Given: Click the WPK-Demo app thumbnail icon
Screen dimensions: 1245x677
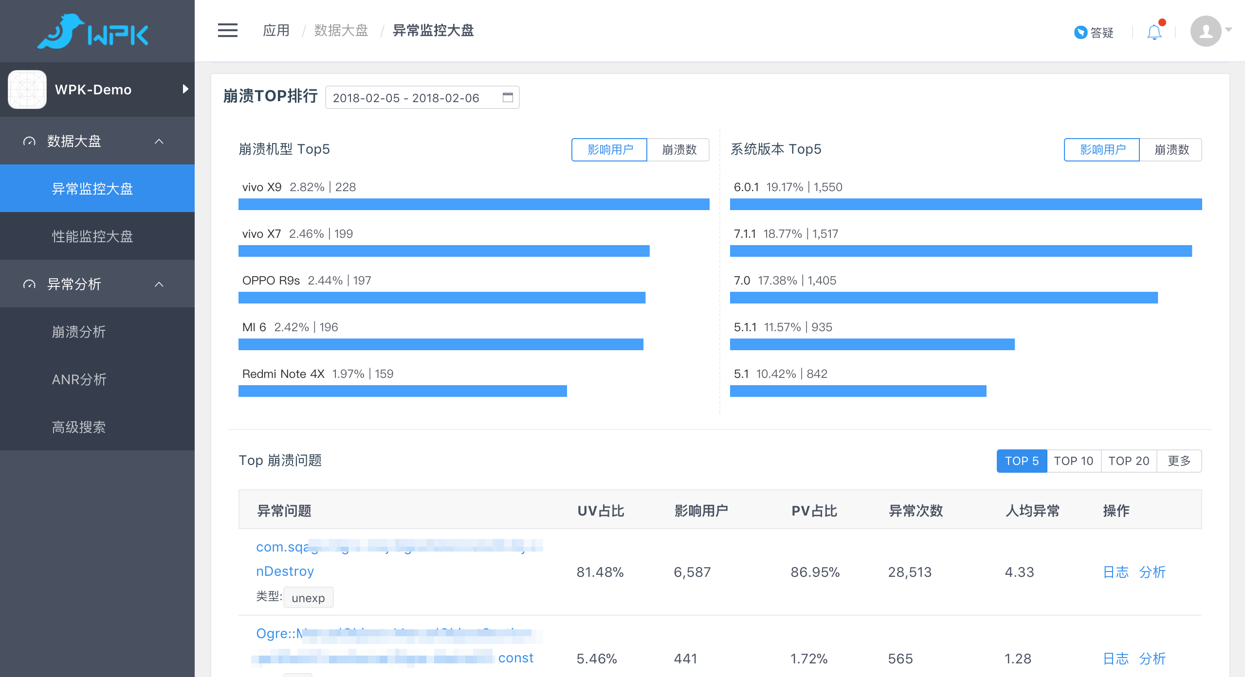Looking at the screenshot, I should click(x=27, y=89).
